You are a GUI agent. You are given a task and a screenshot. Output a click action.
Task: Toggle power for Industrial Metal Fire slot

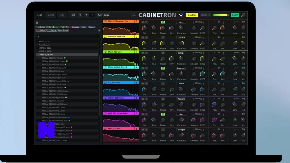[x=105, y=37]
